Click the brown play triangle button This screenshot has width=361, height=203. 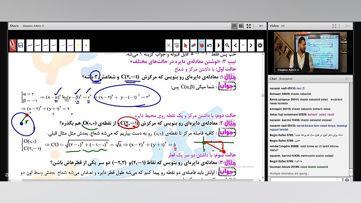[219, 45]
